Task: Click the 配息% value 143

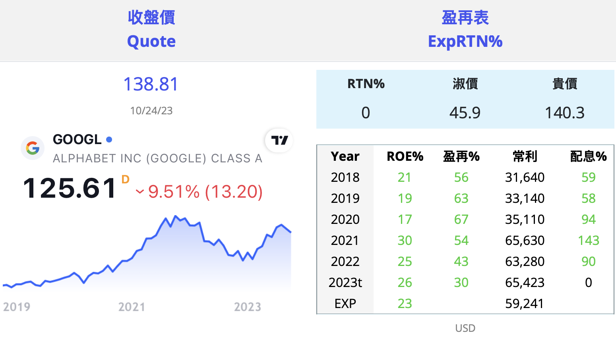Action: pos(589,240)
